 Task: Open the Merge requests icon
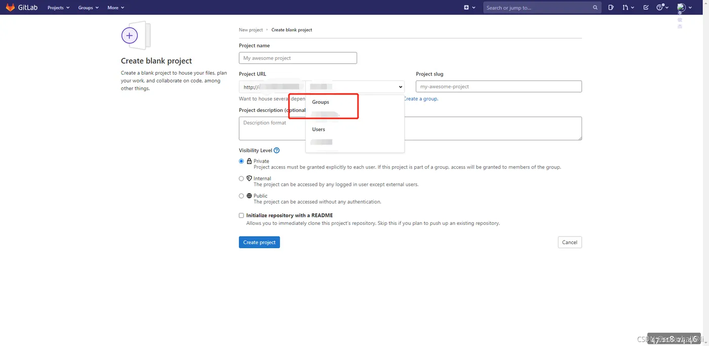point(626,8)
